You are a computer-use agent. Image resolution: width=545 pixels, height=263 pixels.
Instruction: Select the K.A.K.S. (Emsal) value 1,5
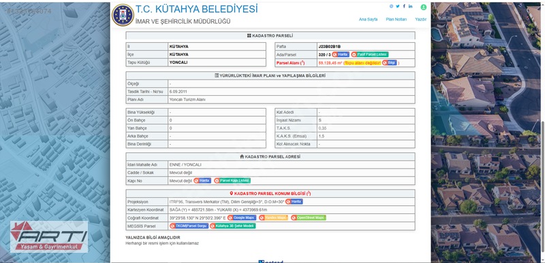pos(321,136)
